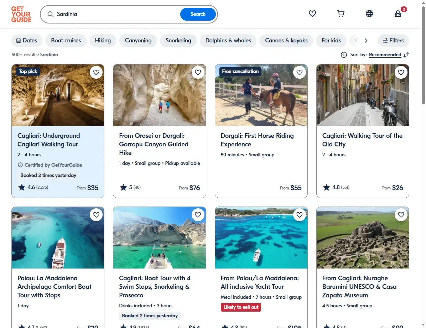426x328 pixels.
Task: Open the Dates filter
Action: pyautogui.click(x=27, y=41)
